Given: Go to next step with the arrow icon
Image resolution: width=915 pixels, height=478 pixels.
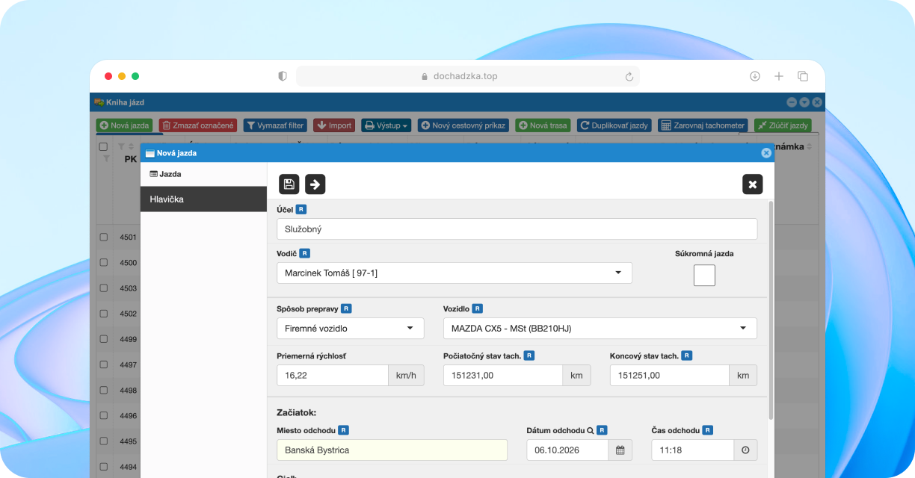Looking at the screenshot, I should pyautogui.click(x=315, y=184).
